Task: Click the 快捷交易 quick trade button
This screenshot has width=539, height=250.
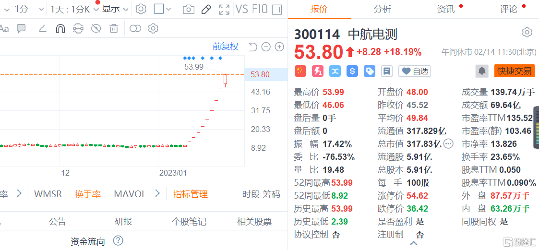Action: (x=514, y=71)
